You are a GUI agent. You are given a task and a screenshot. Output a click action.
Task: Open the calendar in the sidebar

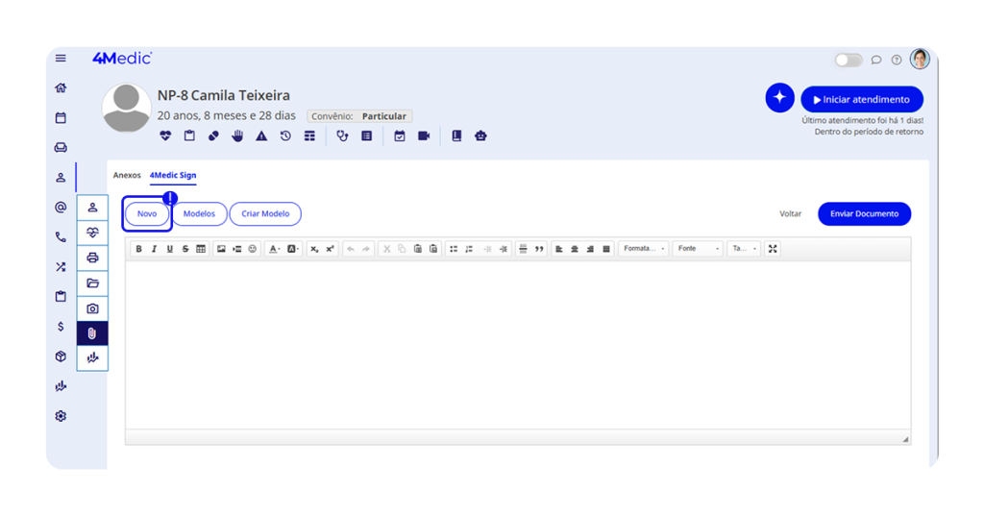point(61,118)
